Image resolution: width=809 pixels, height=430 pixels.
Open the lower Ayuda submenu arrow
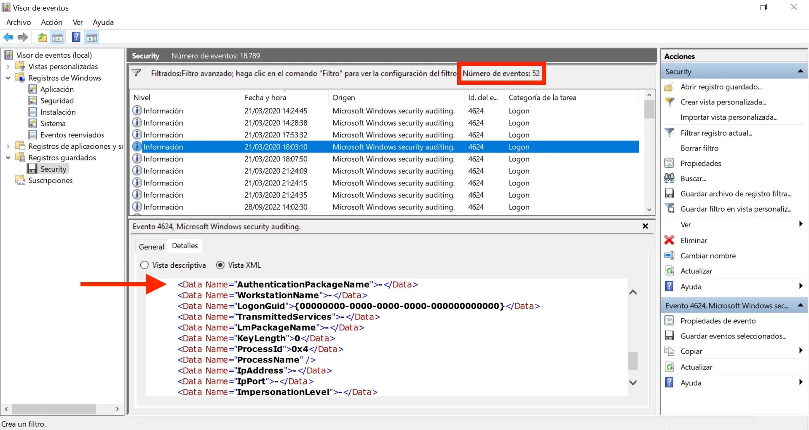tap(801, 382)
